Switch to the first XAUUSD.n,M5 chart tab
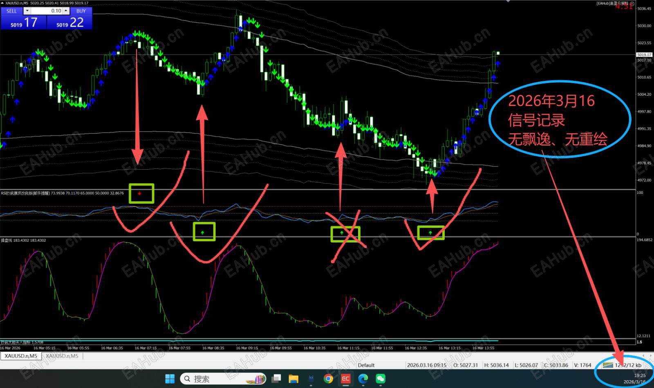The width and height of the screenshot is (654, 388). click(x=21, y=356)
